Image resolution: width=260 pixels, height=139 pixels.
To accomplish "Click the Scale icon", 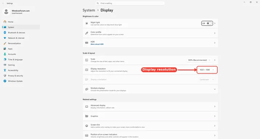I will click(87, 60).
